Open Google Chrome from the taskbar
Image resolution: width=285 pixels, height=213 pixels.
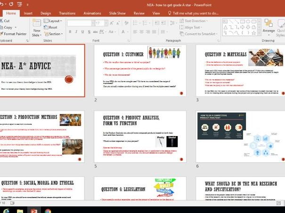coord(48,211)
